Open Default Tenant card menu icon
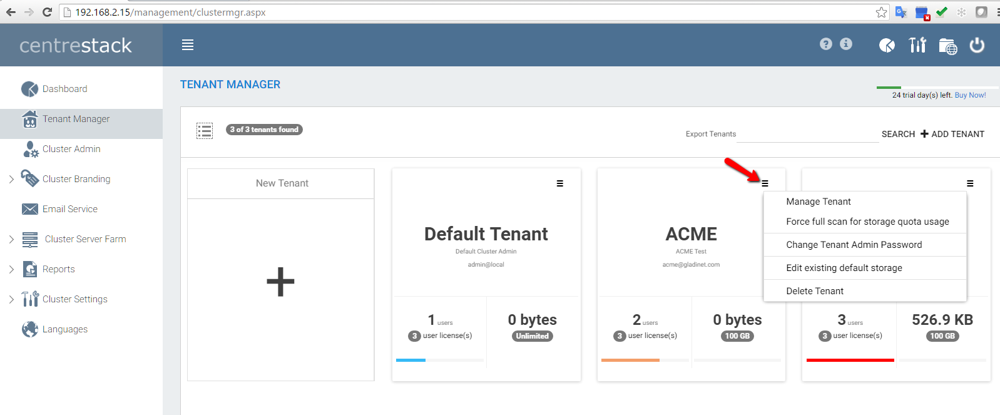 [560, 183]
